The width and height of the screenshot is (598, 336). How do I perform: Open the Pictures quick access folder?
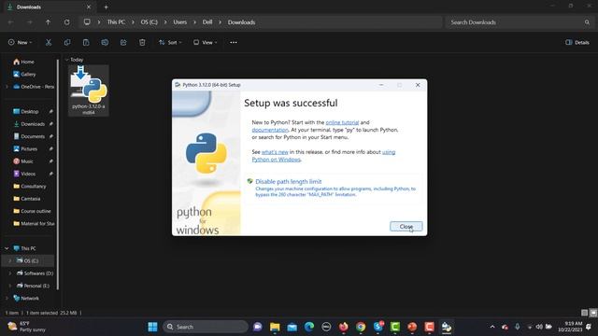pos(29,149)
